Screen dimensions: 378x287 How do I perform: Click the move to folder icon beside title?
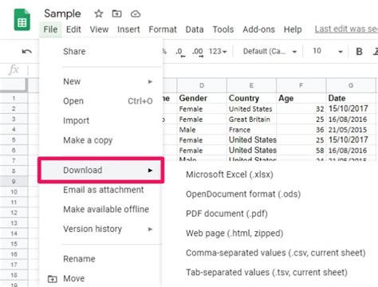(x=116, y=14)
